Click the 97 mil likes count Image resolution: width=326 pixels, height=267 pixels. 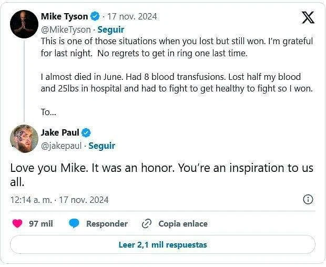41,223
